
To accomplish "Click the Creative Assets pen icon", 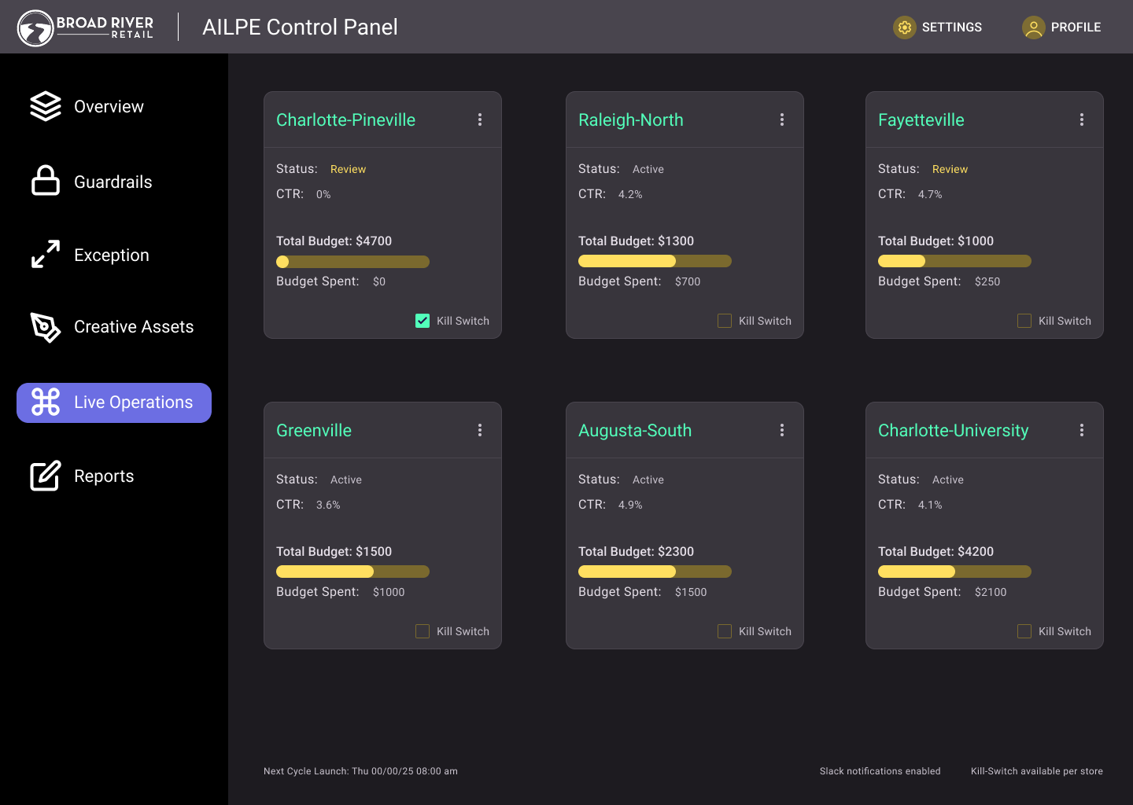I will (46, 327).
